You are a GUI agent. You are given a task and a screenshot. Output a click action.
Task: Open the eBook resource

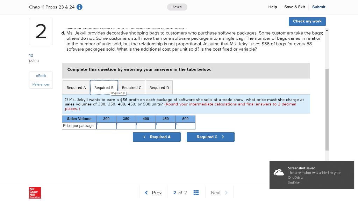(41, 75)
